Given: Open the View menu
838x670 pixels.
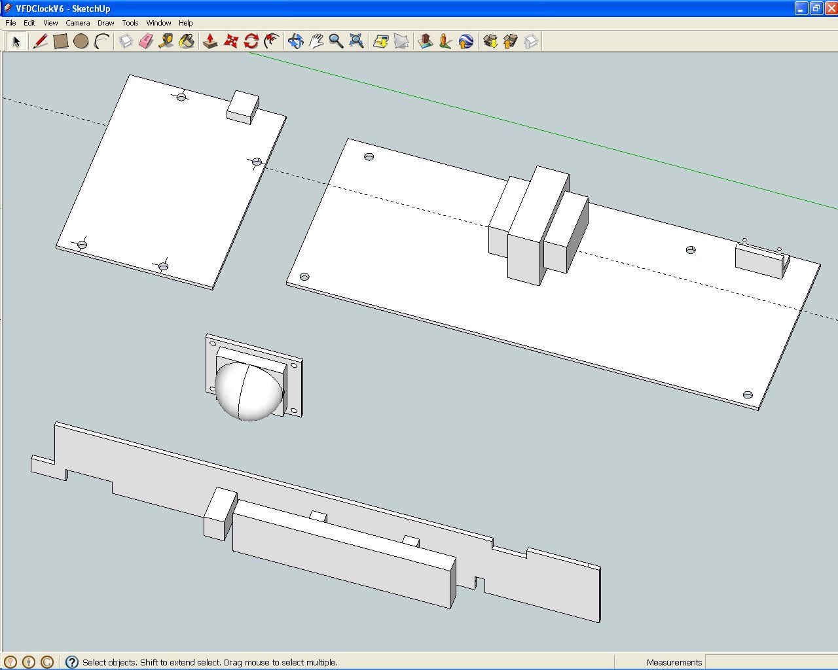Looking at the screenshot, I should click(50, 23).
